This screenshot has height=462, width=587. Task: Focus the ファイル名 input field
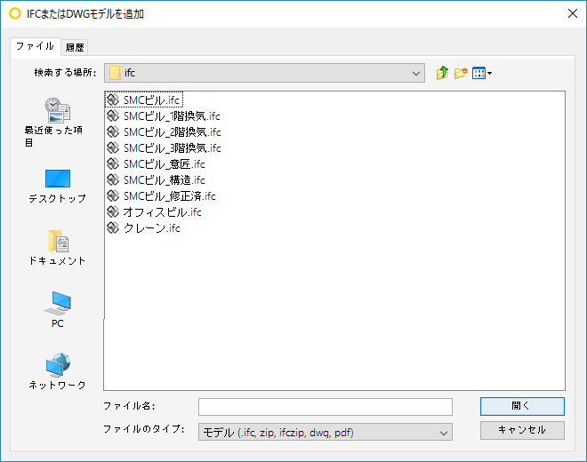pos(326,407)
